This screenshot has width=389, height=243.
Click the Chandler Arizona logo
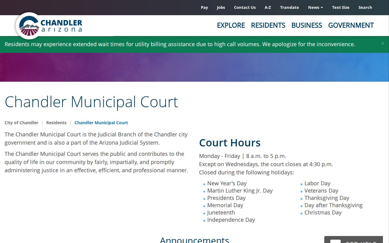pyautogui.click(x=50, y=26)
